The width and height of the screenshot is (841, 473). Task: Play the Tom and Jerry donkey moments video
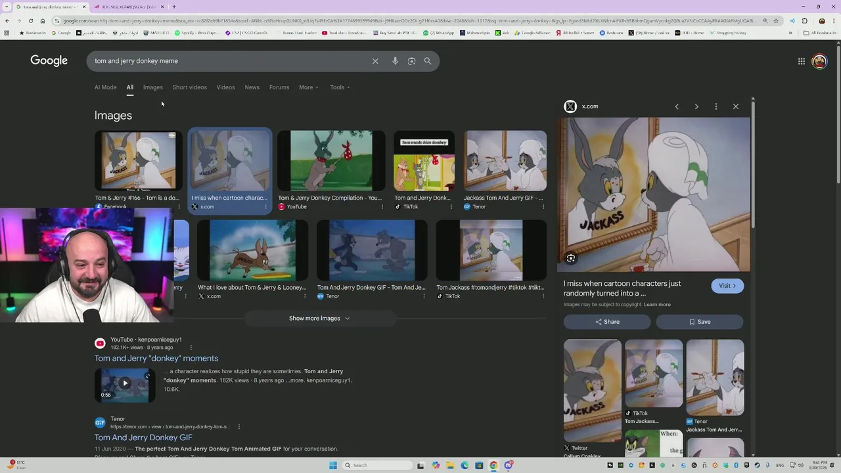[x=125, y=384]
